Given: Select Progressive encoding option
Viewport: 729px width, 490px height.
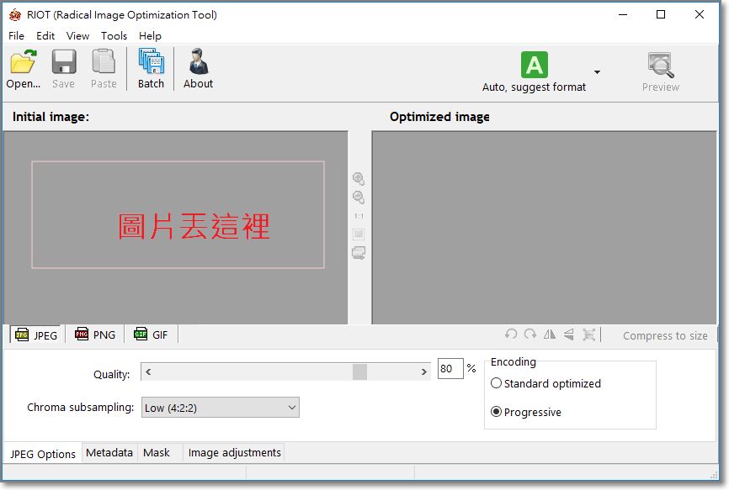Looking at the screenshot, I should coord(497,412).
